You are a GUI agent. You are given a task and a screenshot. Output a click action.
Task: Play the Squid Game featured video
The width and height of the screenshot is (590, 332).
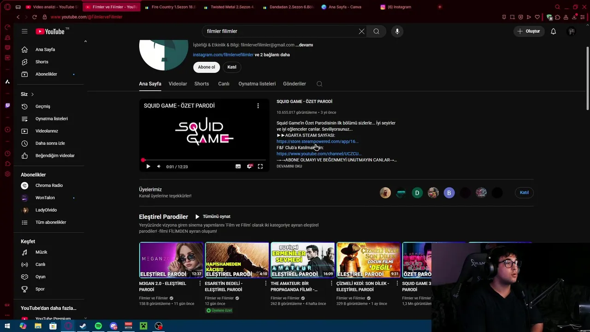click(x=148, y=166)
